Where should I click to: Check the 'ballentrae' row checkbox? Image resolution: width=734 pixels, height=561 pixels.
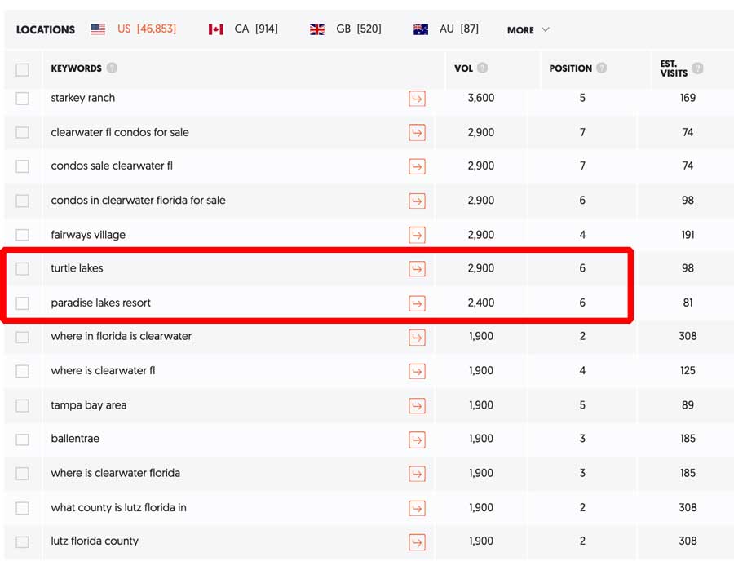[x=23, y=440]
